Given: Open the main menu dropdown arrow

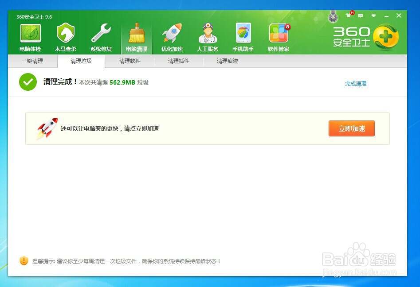Looking at the screenshot, I should tap(374, 16).
